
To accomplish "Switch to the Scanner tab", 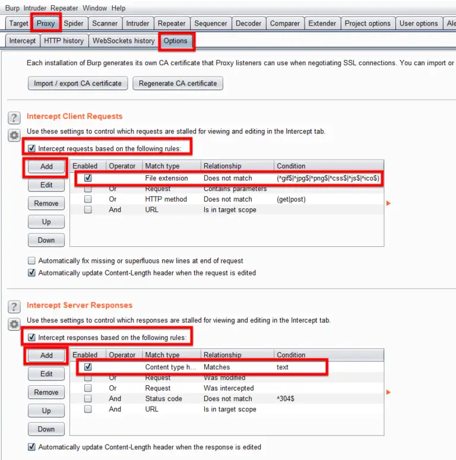I will tap(104, 23).
